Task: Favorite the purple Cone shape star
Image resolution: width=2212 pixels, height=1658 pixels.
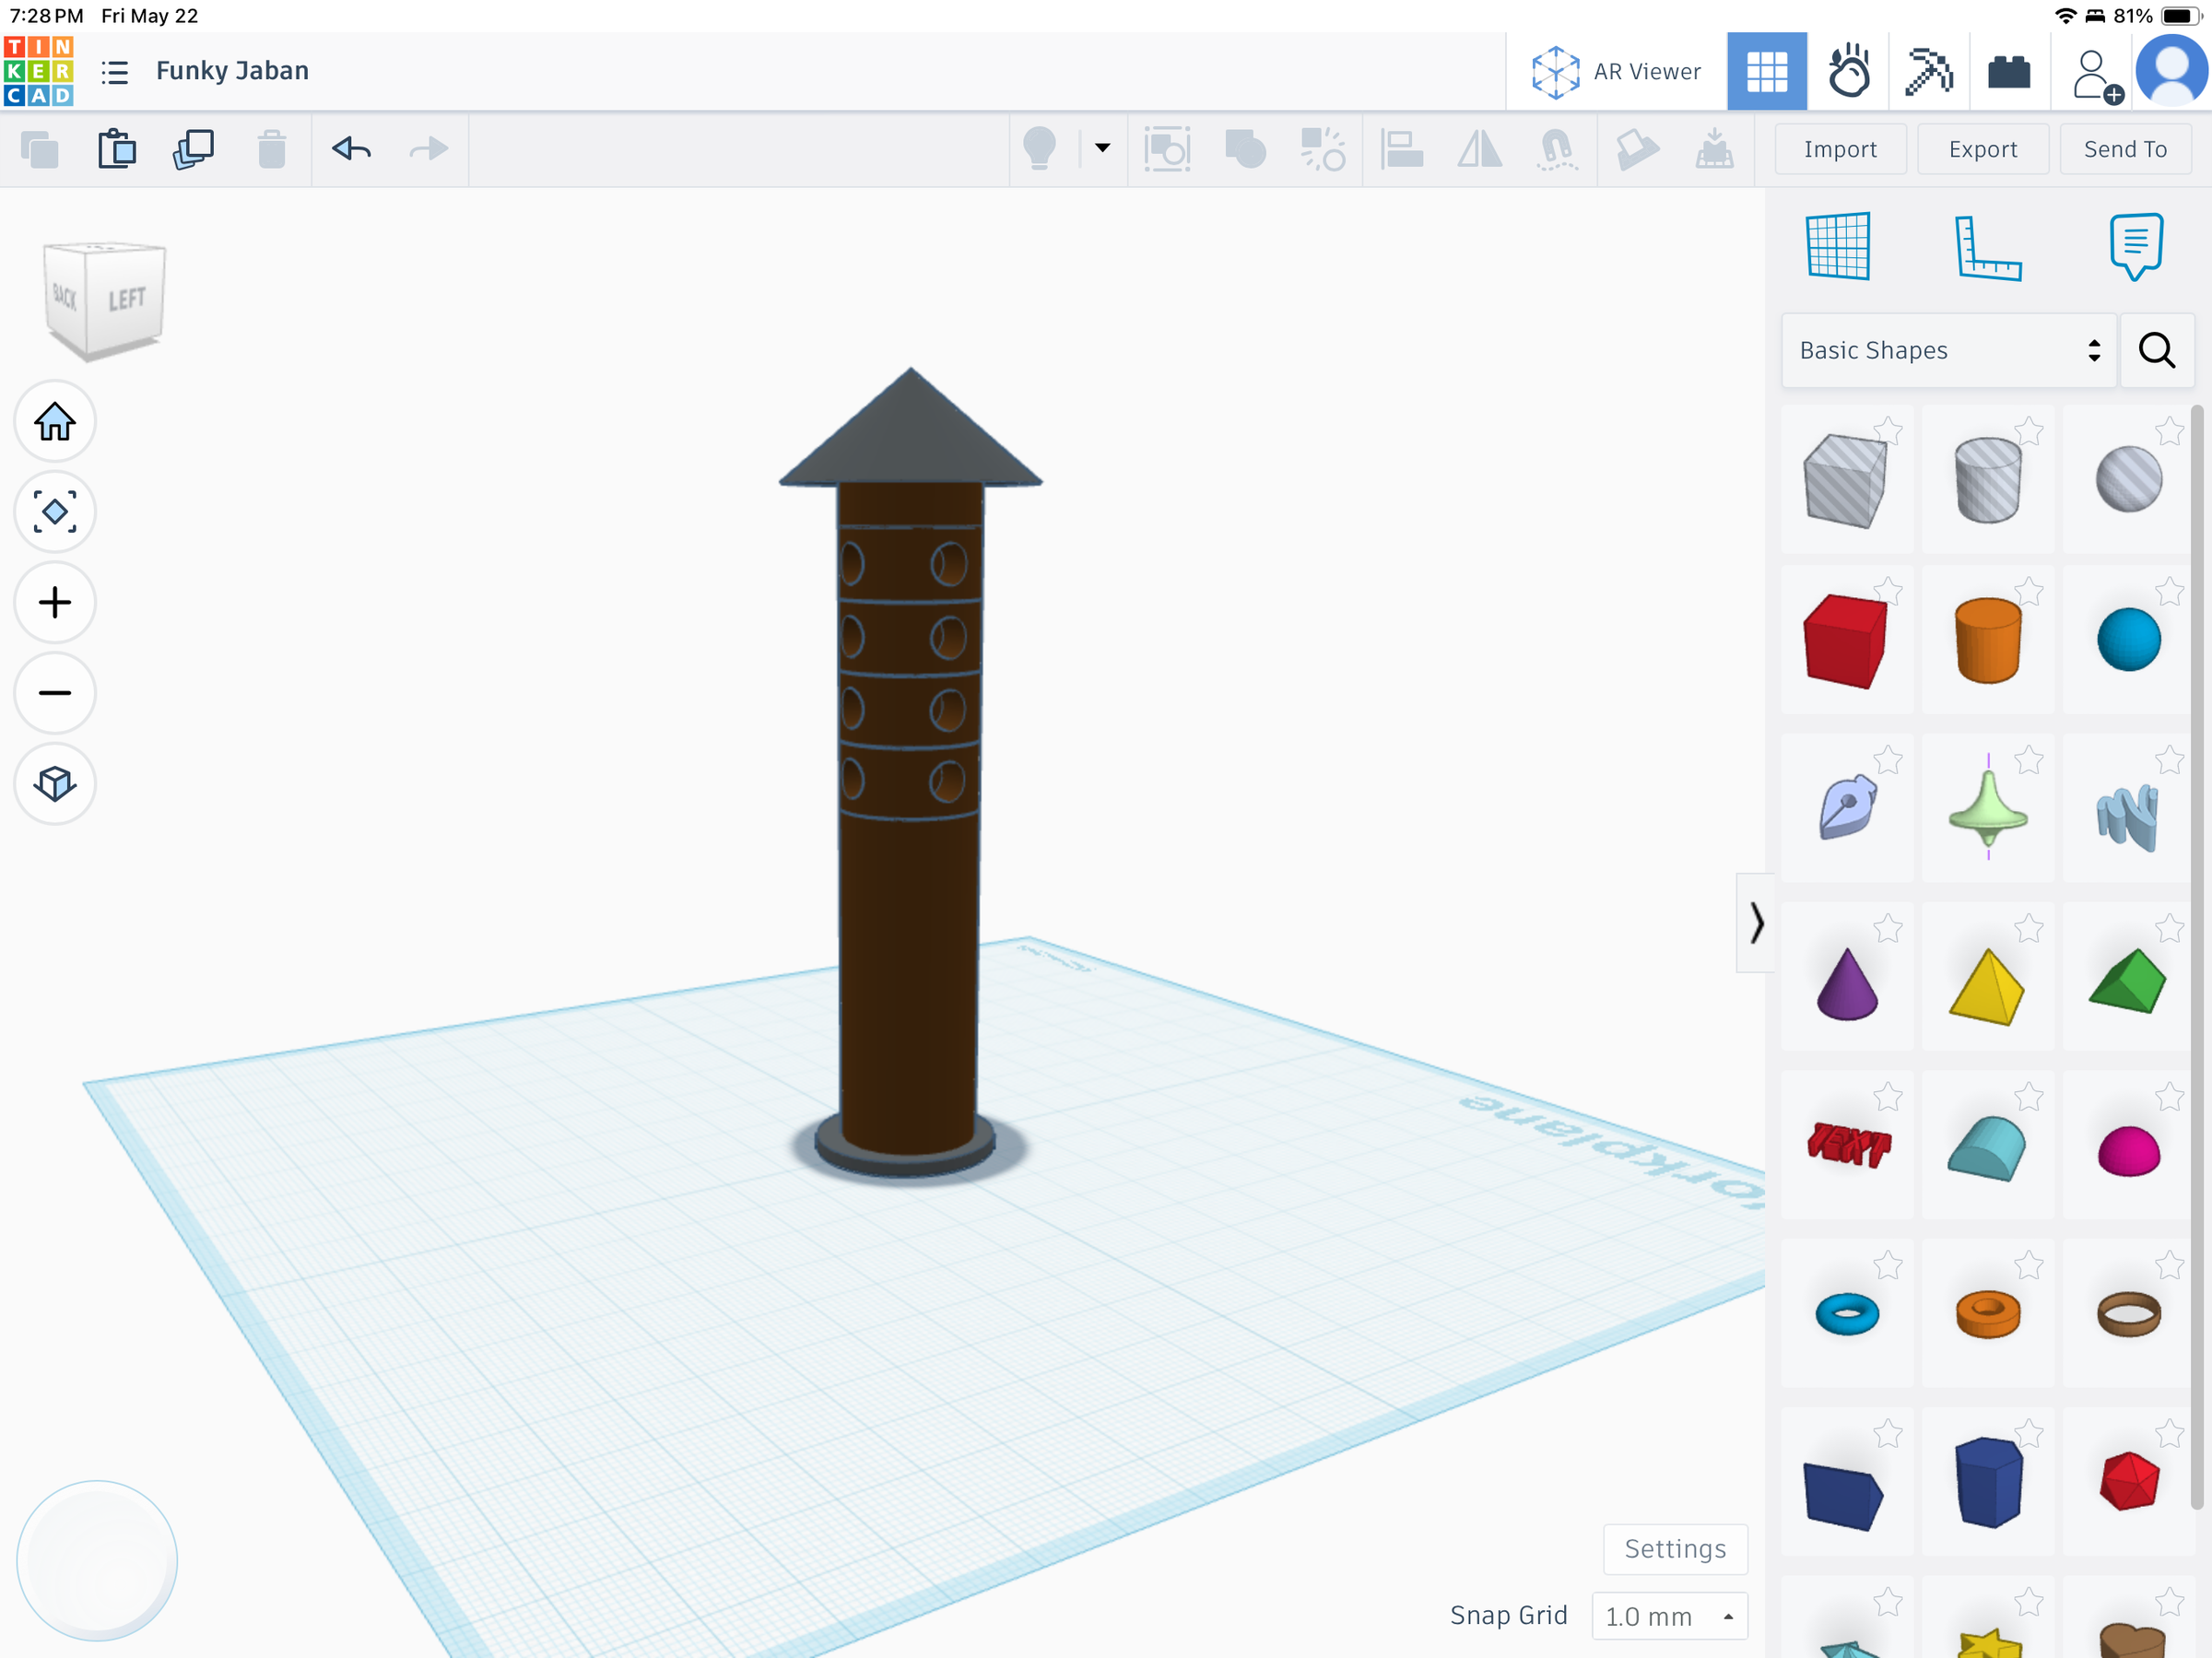Action: pos(1887,928)
